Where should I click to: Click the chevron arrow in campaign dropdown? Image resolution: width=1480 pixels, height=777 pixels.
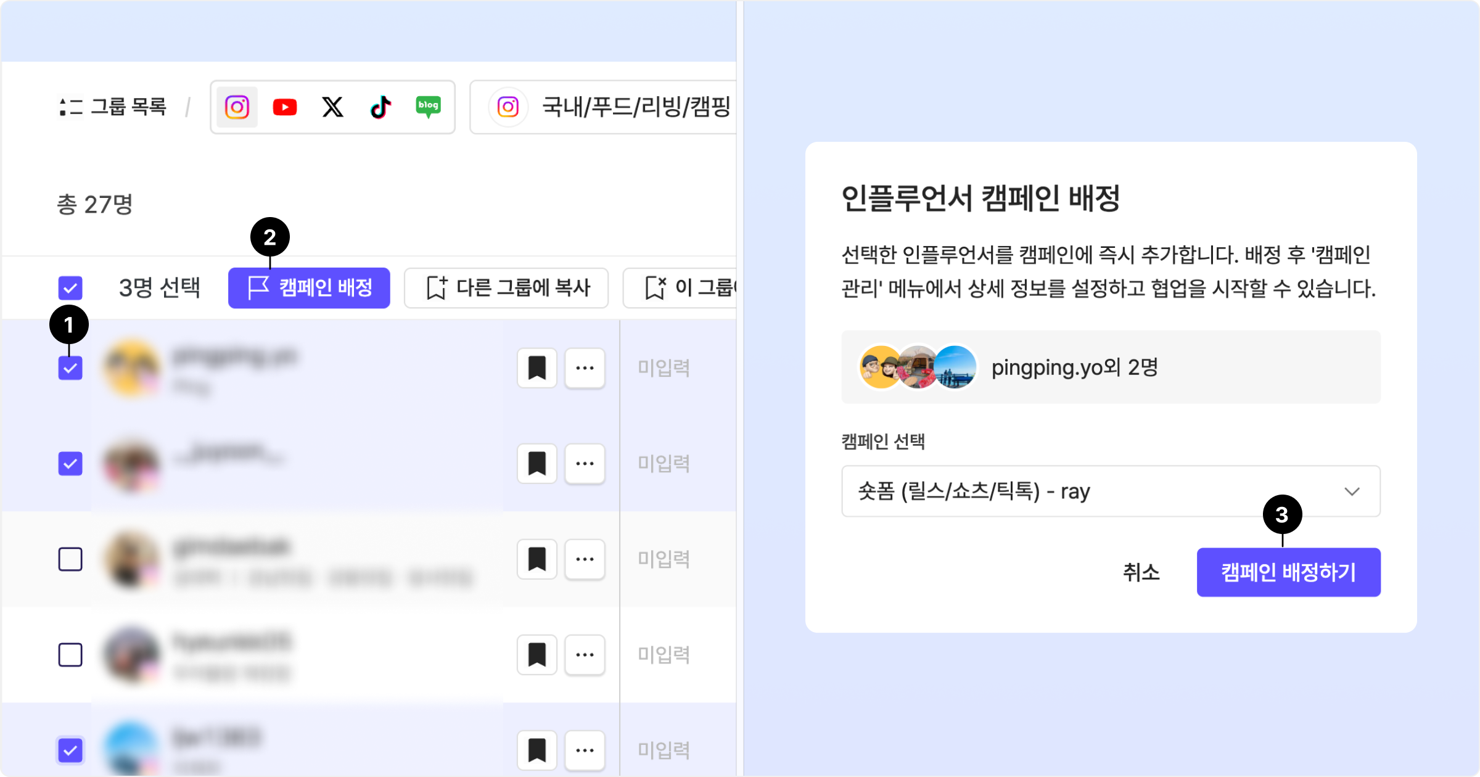[1352, 491]
